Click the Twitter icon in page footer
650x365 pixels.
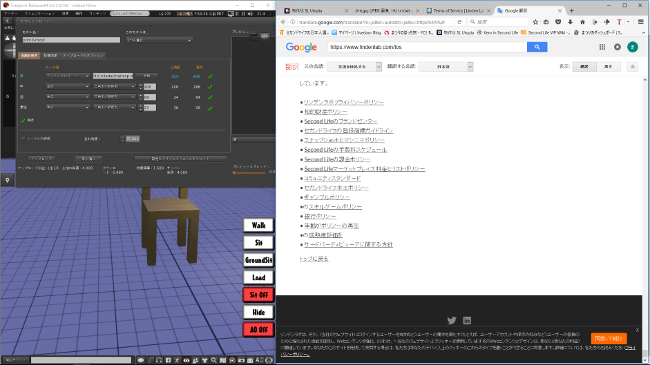pyautogui.click(x=452, y=320)
